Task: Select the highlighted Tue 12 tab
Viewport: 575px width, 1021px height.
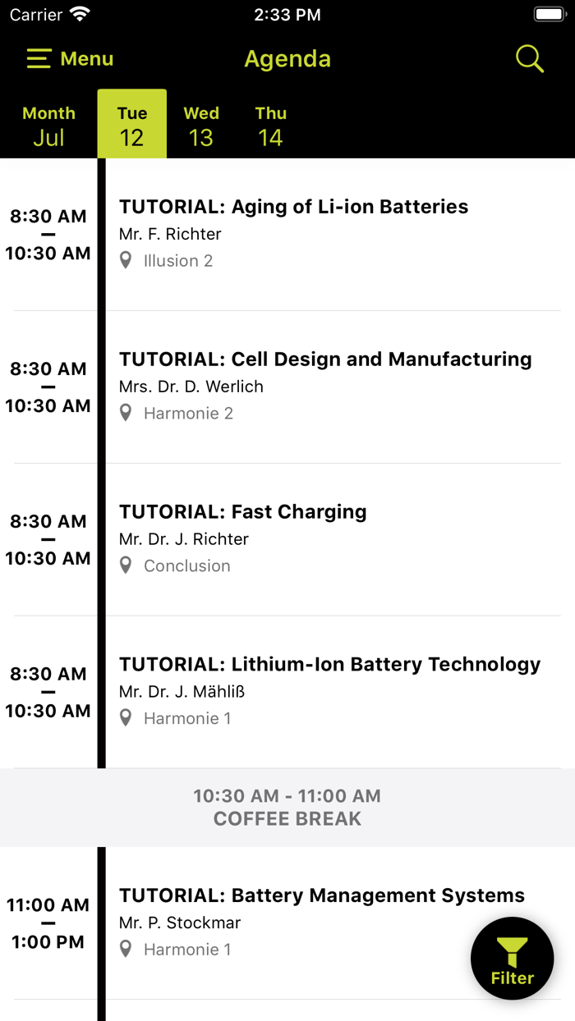Action: click(131, 125)
